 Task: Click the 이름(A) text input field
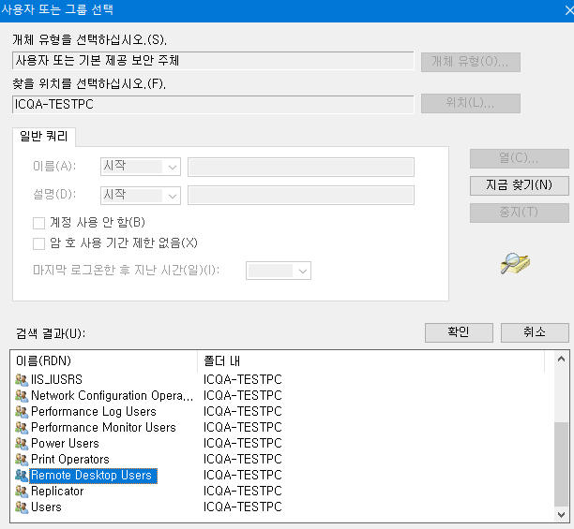pos(301,167)
